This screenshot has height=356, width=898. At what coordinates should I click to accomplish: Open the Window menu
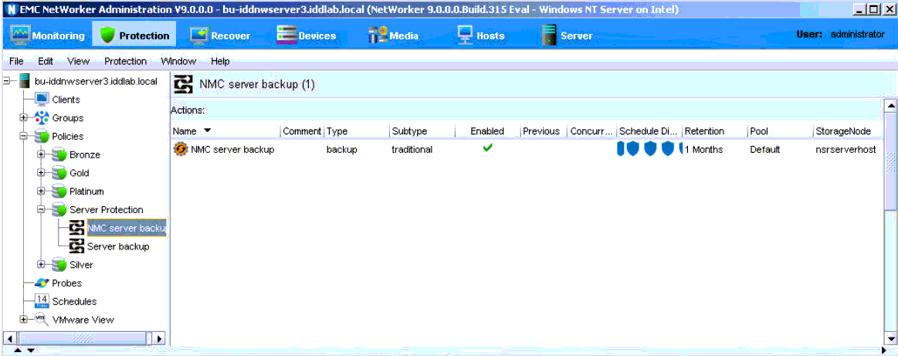(178, 61)
